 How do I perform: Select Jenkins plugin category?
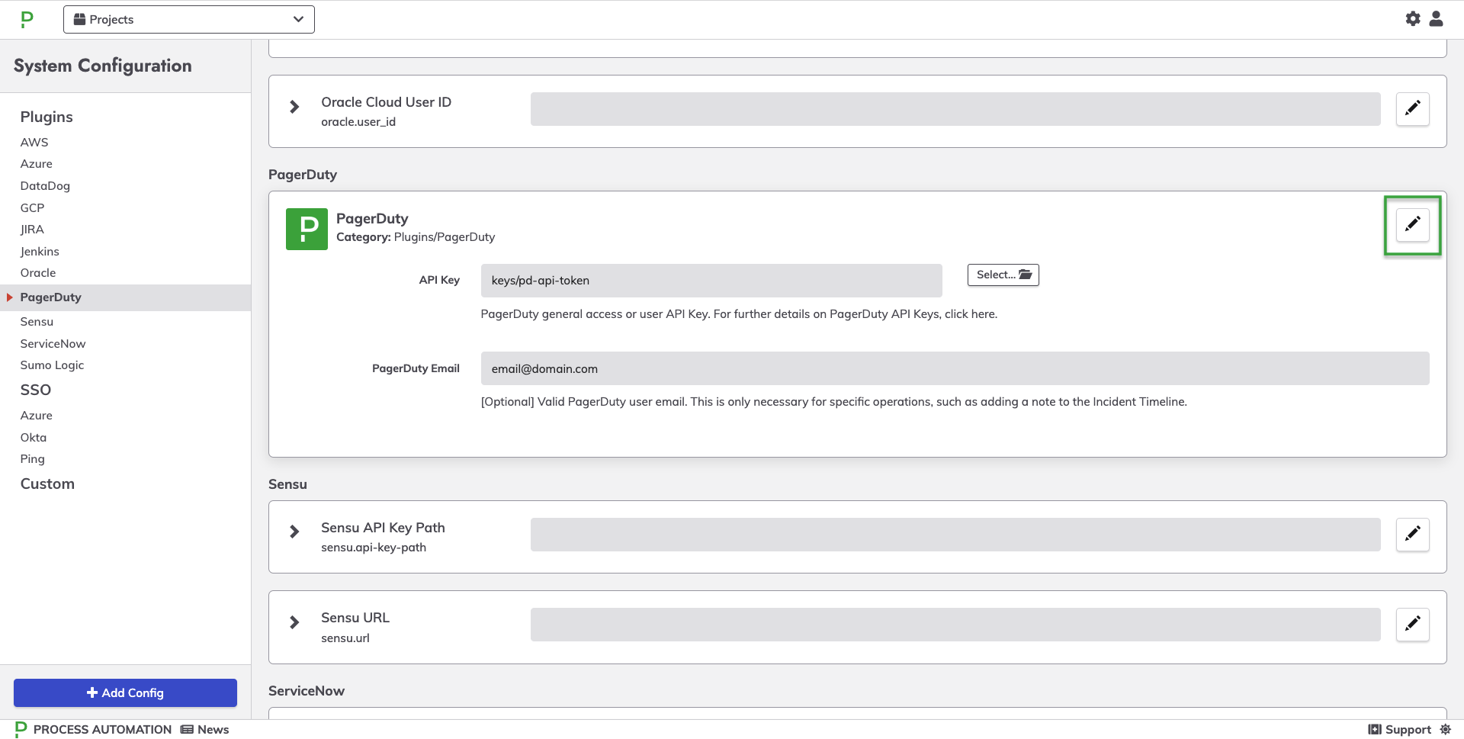pos(40,252)
